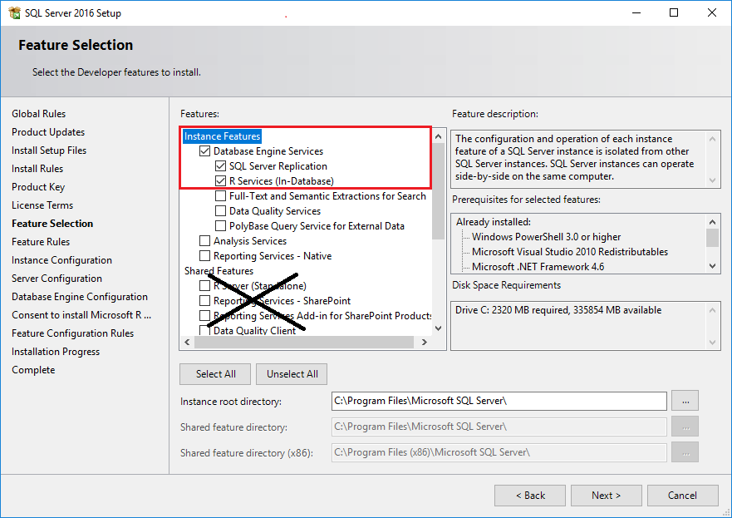Click the SQL Server Setup icon in title bar
Viewport: 732px width, 518px height.
[x=14, y=12]
